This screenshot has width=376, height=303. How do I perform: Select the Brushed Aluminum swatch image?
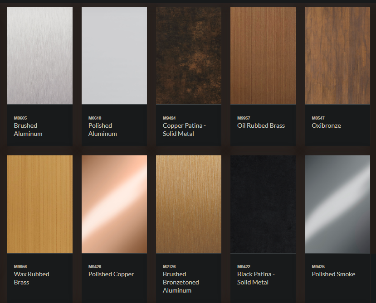(40, 55)
